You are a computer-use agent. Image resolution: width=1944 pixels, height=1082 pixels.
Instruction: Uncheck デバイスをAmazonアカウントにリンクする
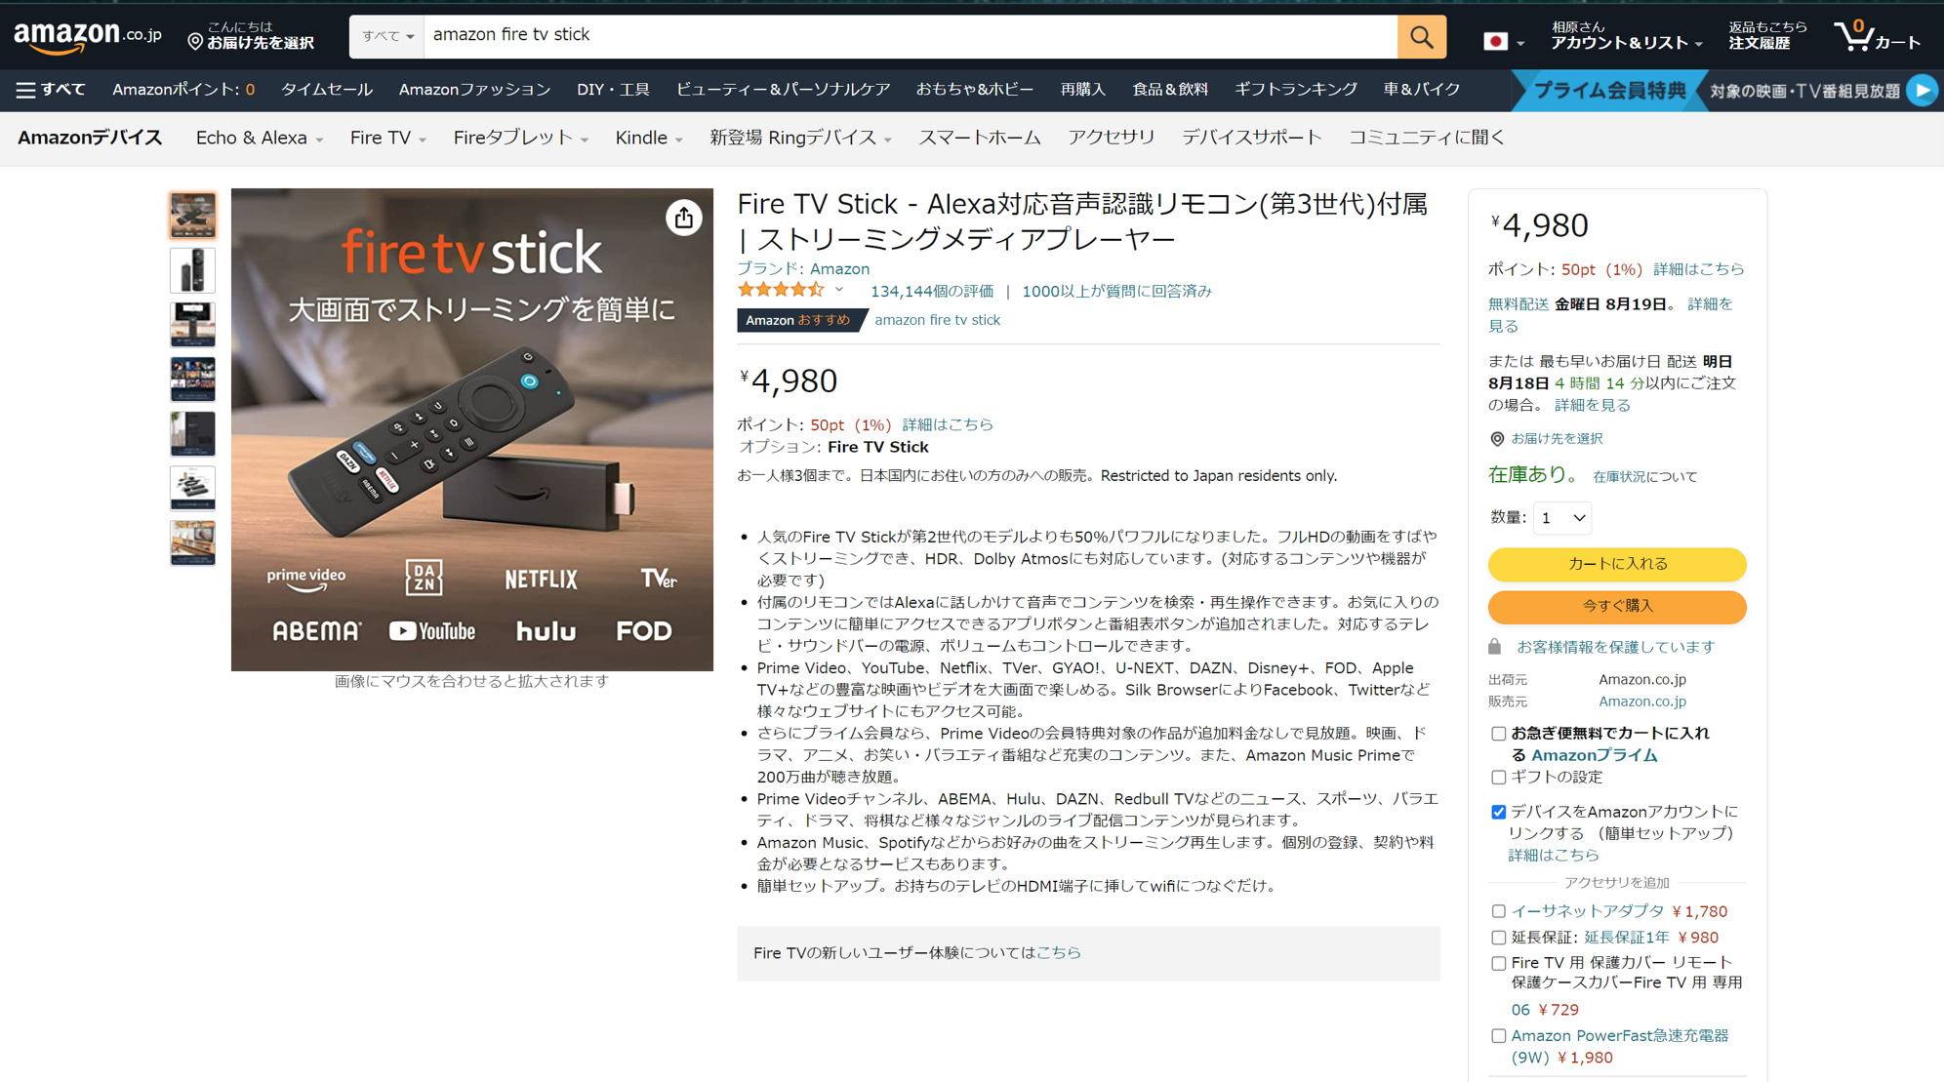pyautogui.click(x=1498, y=811)
